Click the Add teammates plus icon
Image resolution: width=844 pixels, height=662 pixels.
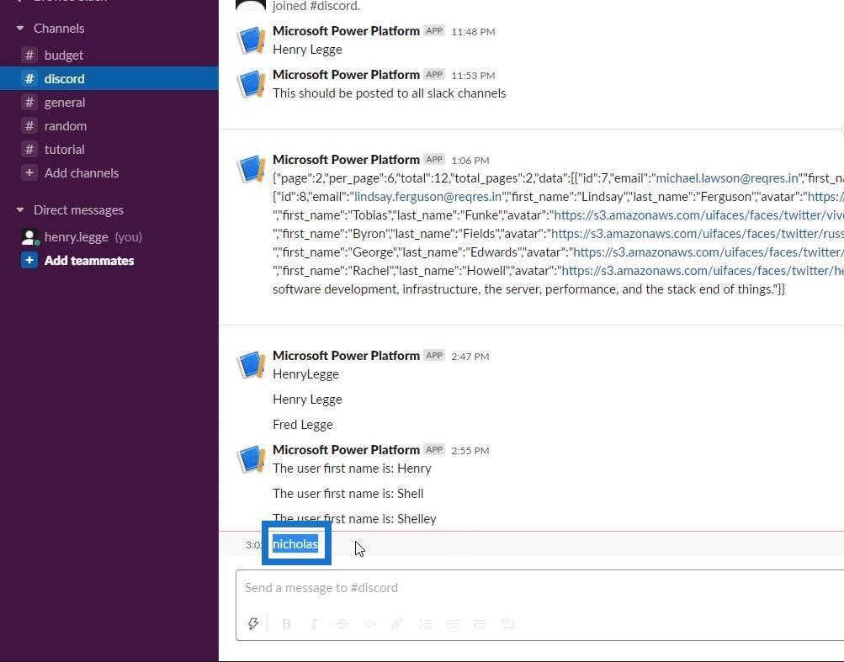pos(29,261)
